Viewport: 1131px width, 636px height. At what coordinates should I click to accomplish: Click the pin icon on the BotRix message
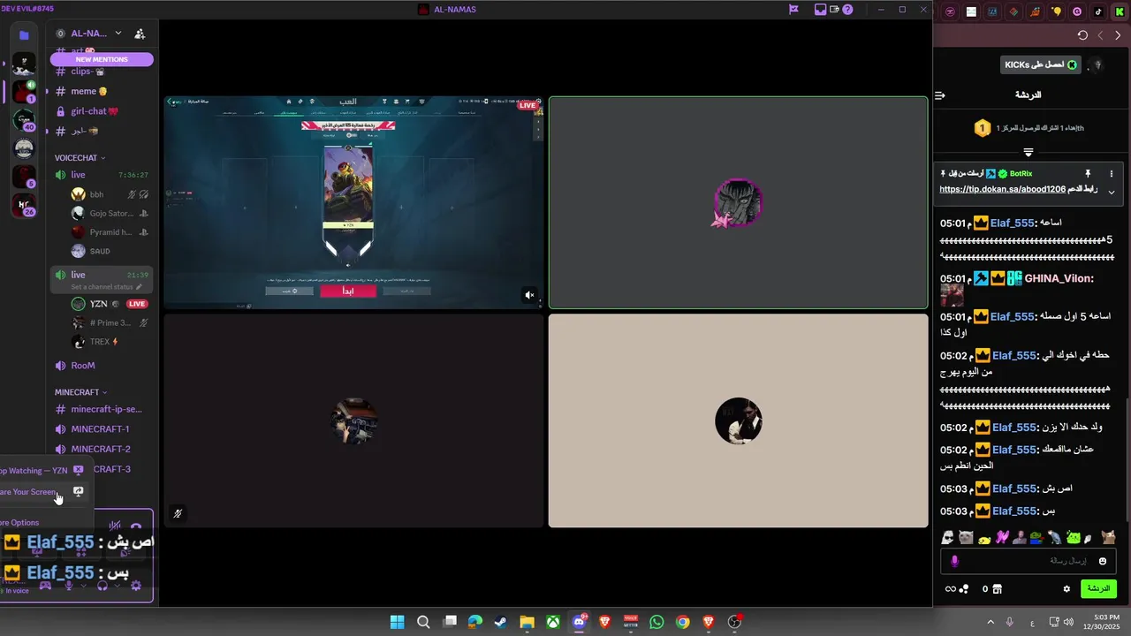1088,174
